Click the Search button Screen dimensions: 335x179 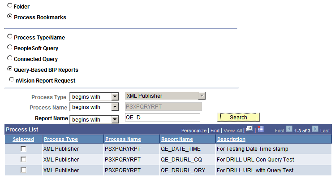[x=238, y=118]
